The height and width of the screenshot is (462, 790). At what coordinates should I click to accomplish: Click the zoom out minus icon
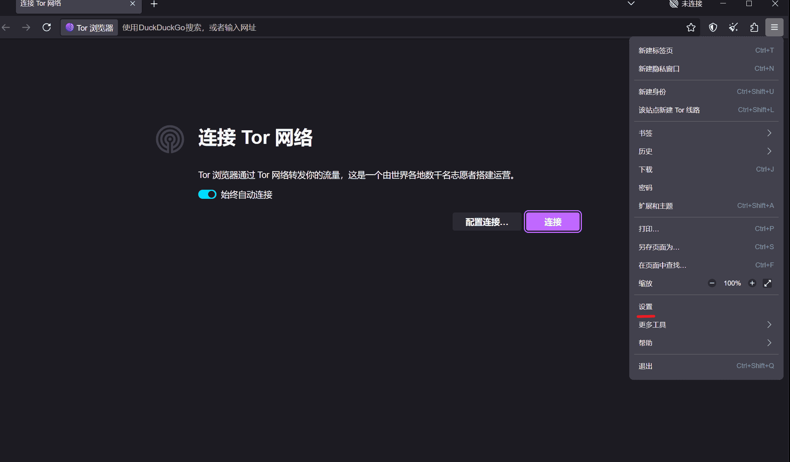712,283
